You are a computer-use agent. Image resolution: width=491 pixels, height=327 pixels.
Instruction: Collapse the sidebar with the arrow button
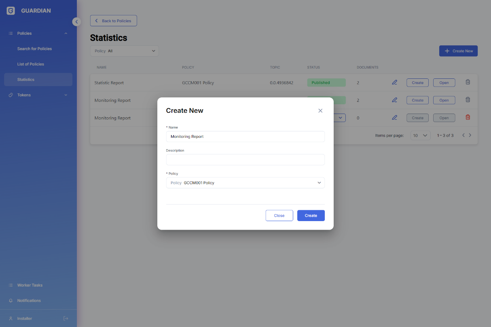(x=76, y=22)
